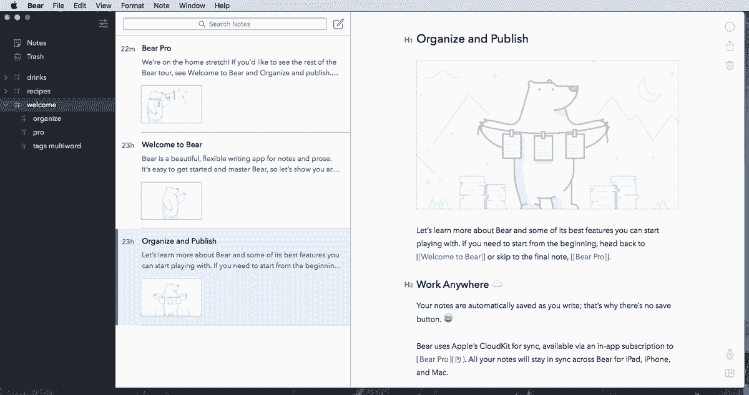The height and width of the screenshot is (395, 749).
Task: Open the Welcome to Bear note
Action: (x=233, y=181)
